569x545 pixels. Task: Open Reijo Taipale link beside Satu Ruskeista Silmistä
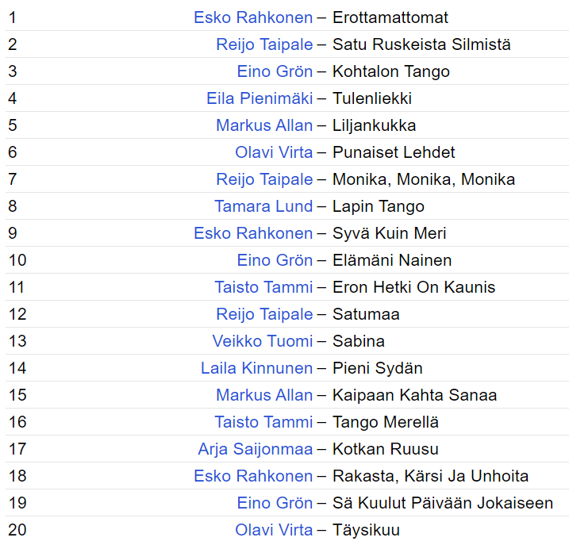(x=264, y=44)
